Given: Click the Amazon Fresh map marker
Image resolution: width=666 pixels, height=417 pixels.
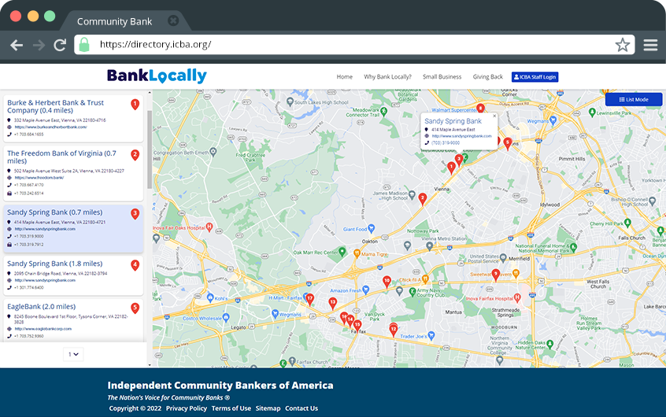Looking at the screenshot, I should point(366,290).
